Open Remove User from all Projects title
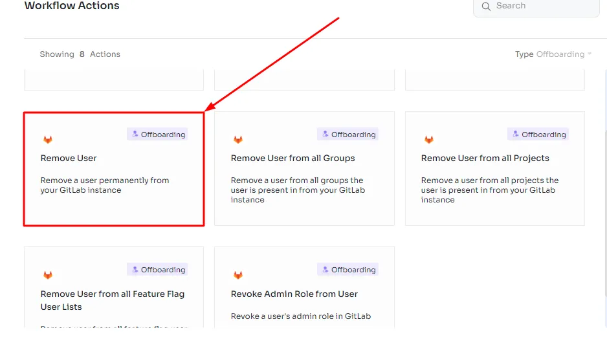Image resolution: width=607 pixels, height=359 pixels. pos(485,158)
